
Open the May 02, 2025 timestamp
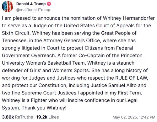(134, 117)
